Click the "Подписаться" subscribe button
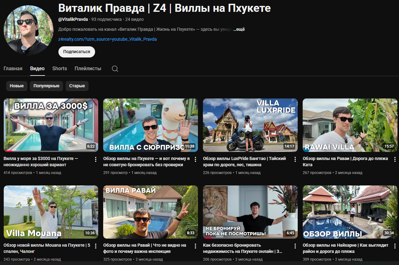 [x=76, y=52]
